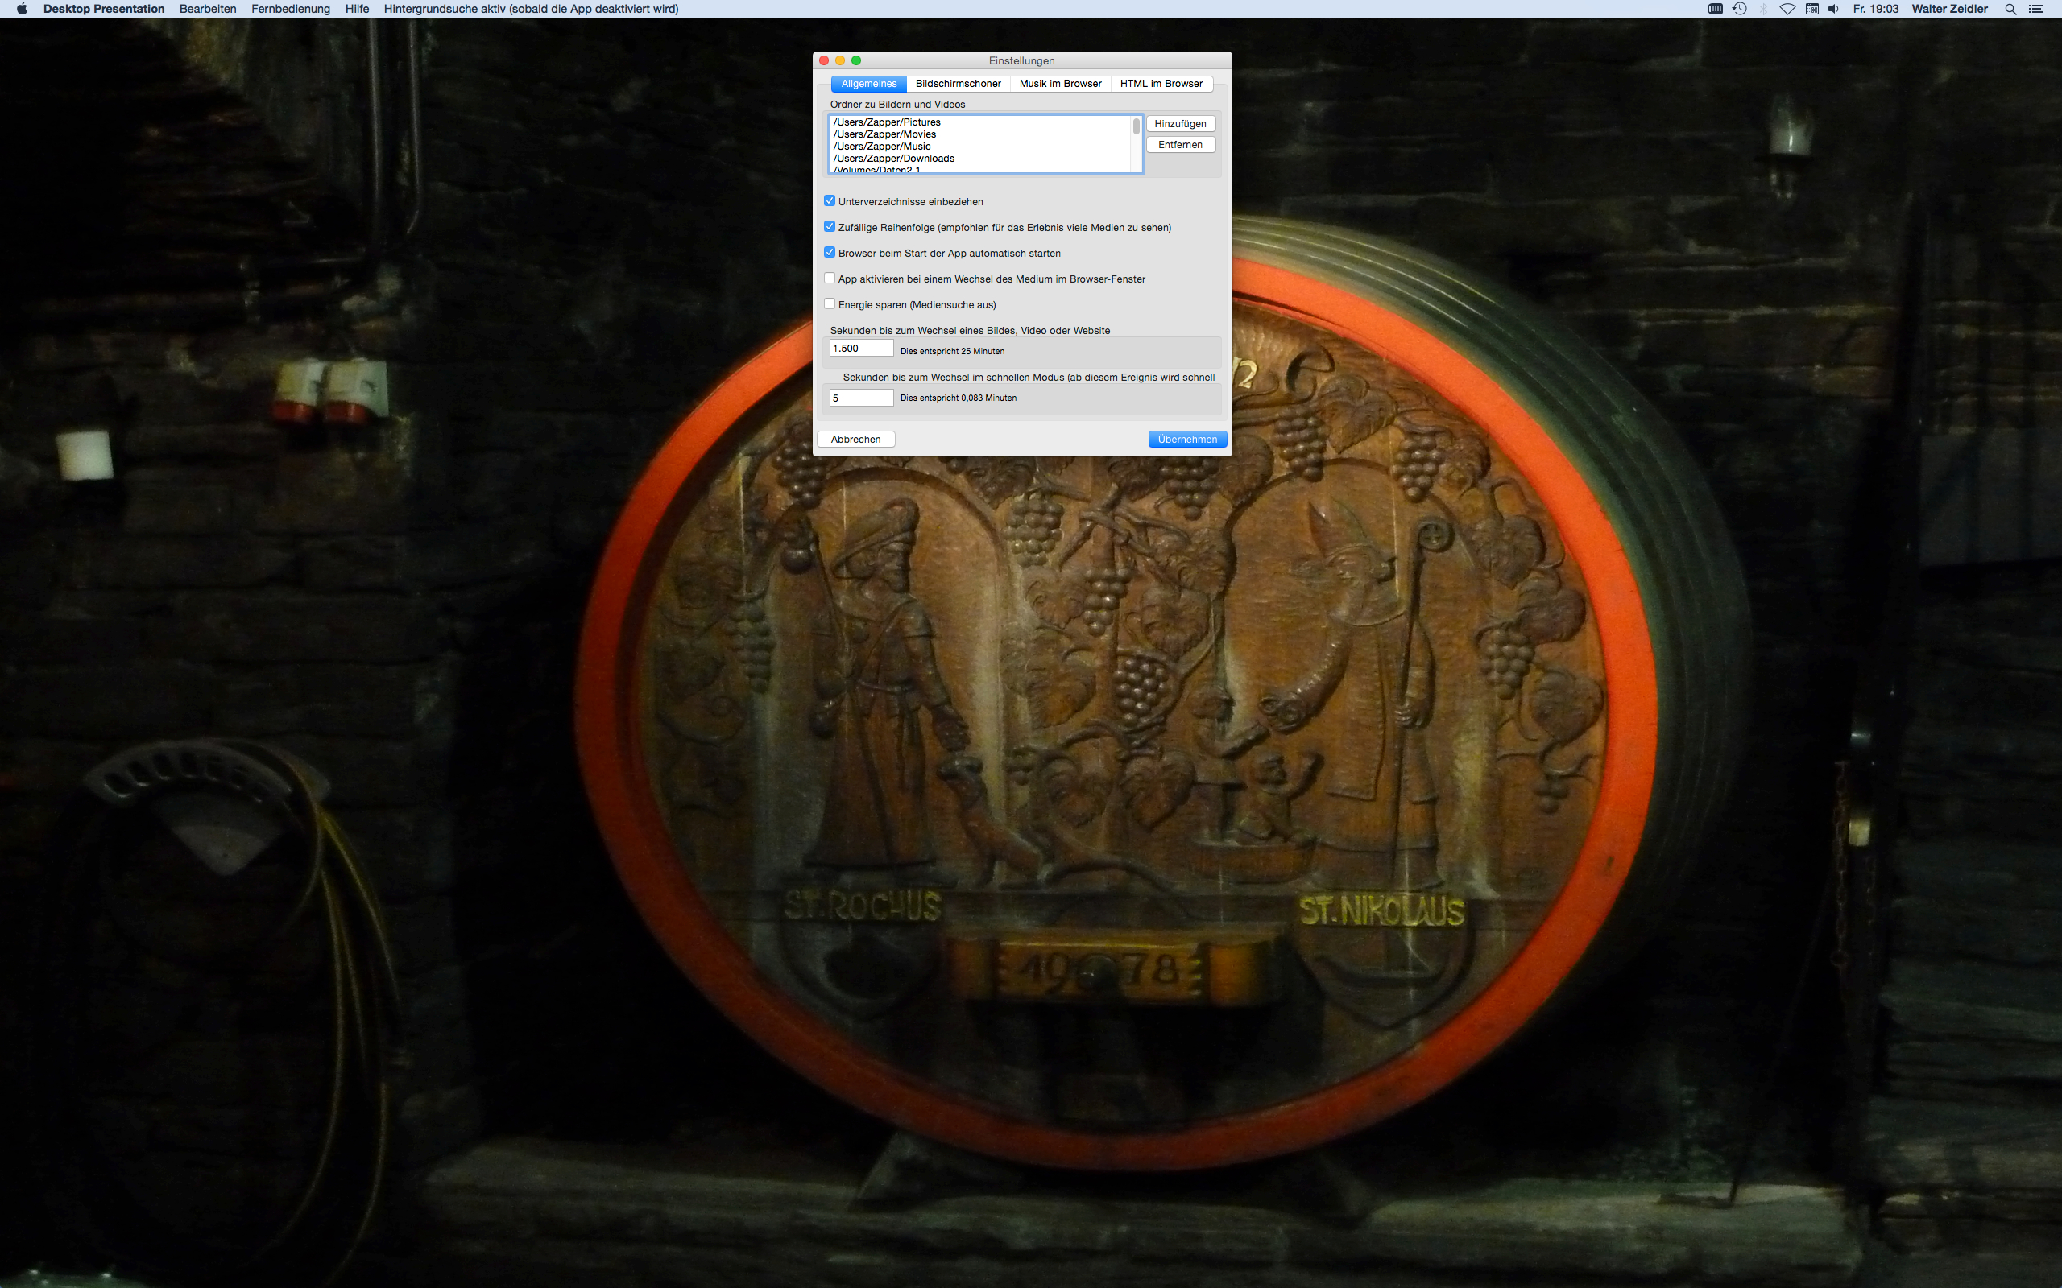Open the Bearbeiten menu
The height and width of the screenshot is (1288, 2062).
click(x=208, y=9)
